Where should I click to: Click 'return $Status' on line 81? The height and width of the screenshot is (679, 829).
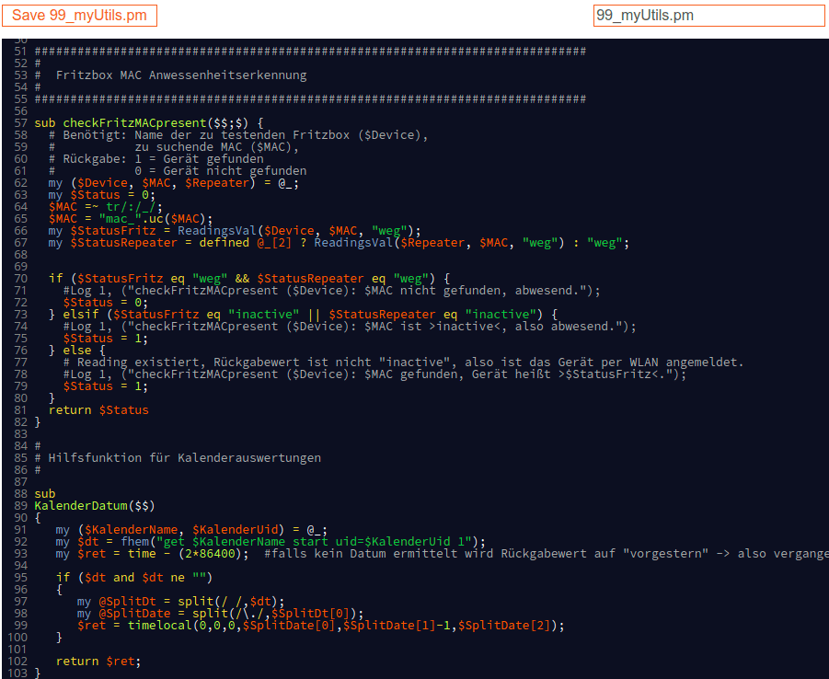pyautogui.click(x=98, y=410)
